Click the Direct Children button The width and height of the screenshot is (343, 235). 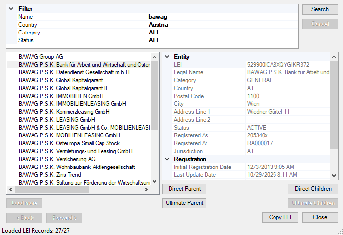(x=313, y=189)
